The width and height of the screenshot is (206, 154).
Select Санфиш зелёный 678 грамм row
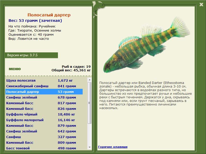click(x=44, y=97)
